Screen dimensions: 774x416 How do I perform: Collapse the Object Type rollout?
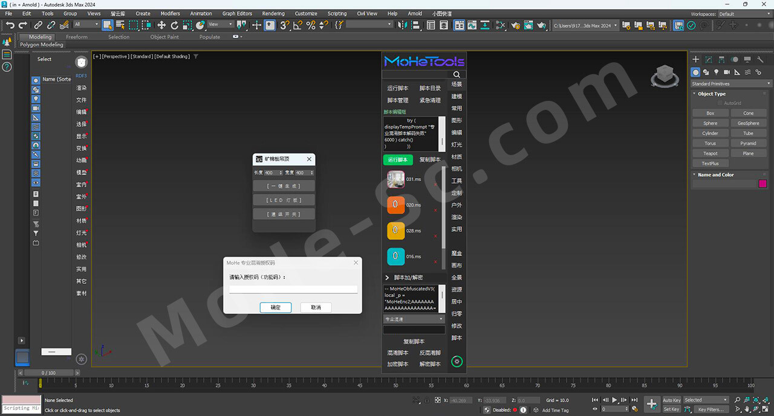(x=711, y=94)
